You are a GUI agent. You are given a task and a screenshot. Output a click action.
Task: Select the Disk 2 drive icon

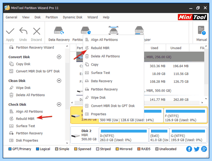76,136
